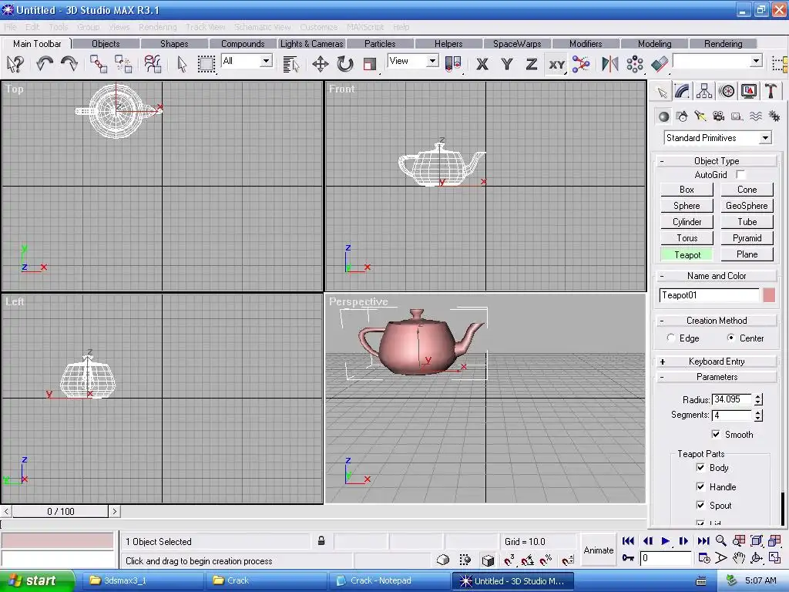789x592 pixels.
Task: Uncheck the Spout teapot part
Action: (x=700, y=505)
